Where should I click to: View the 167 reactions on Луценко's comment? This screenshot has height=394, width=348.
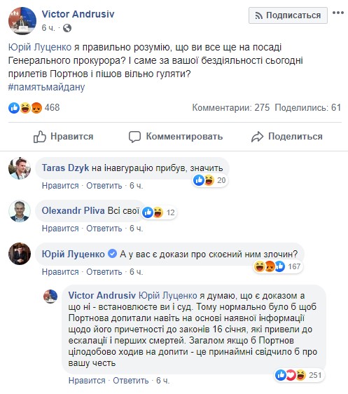pyautogui.click(x=277, y=266)
